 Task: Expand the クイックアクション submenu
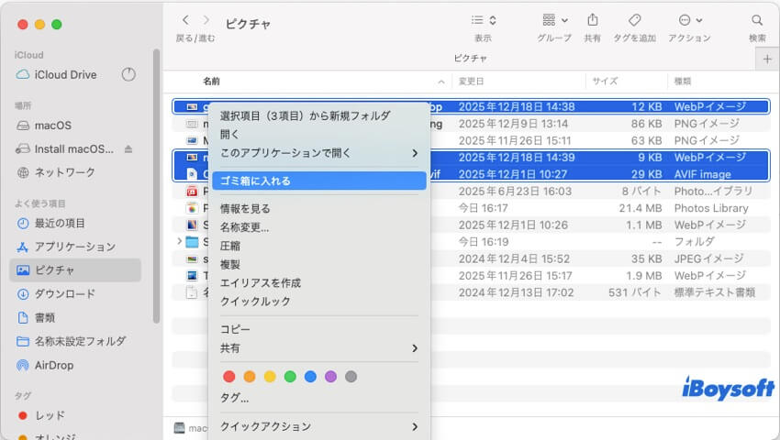point(318,426)
